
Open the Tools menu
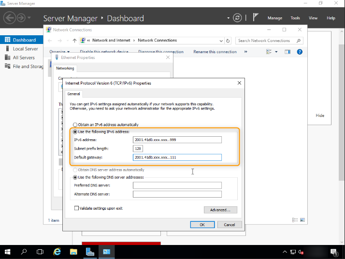click(x=295, y=18)
